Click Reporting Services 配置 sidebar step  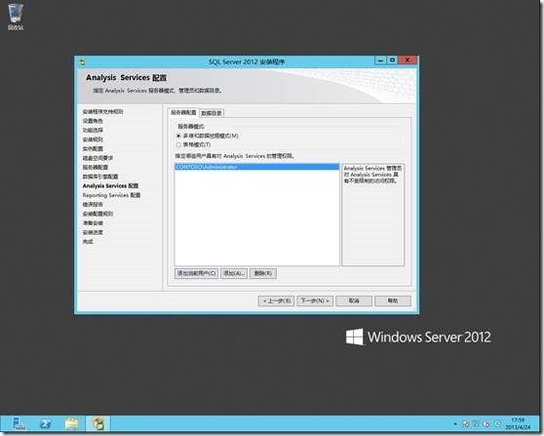[x=111, y=195]
